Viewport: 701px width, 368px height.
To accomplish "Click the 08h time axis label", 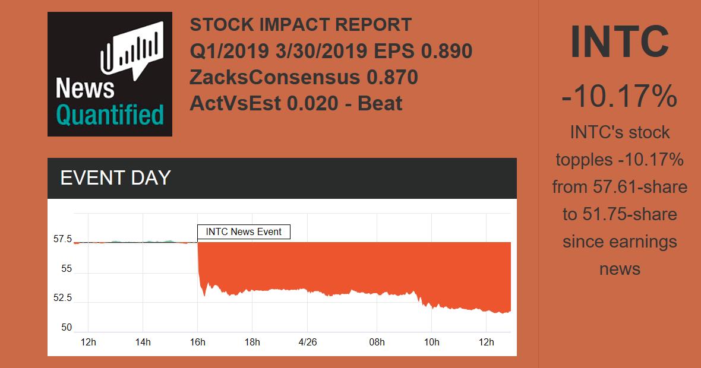I will pos(377,342).
